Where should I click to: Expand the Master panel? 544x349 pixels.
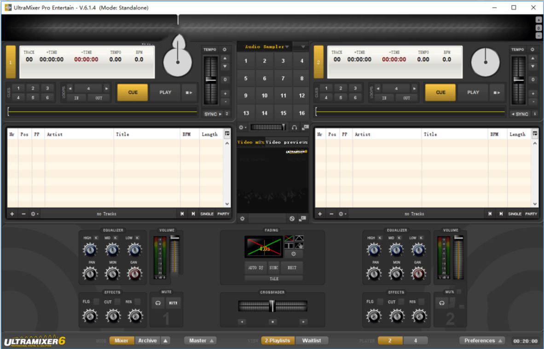point(201,341)
